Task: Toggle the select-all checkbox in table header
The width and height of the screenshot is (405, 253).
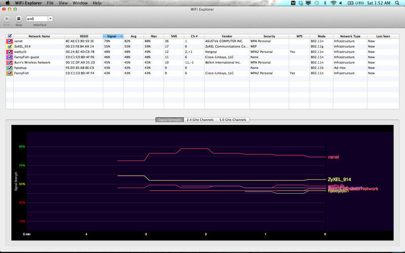Action: pyautogui.click(x=10, y=36)
